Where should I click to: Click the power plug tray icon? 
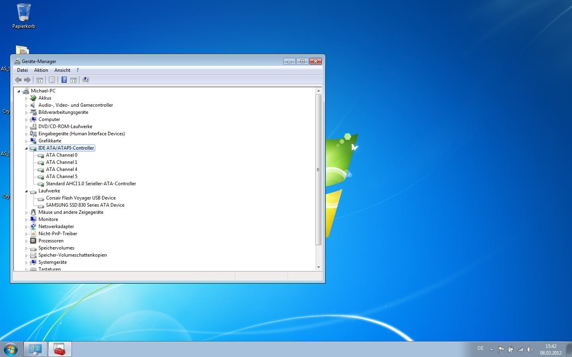coord(511,349)
